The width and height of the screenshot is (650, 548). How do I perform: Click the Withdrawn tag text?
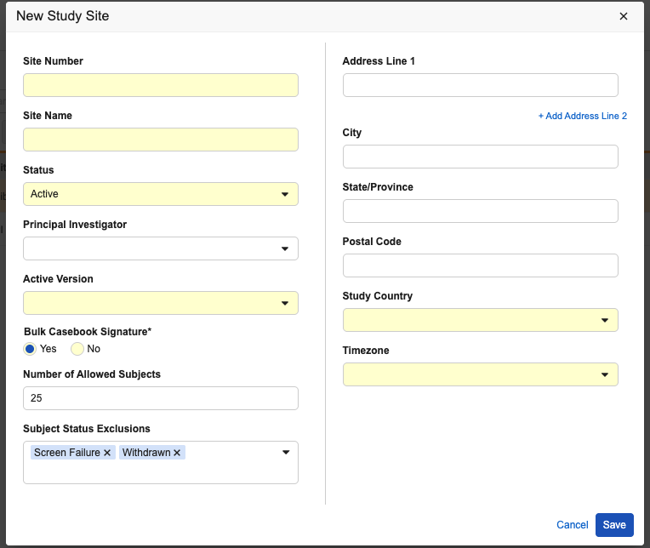146,453
